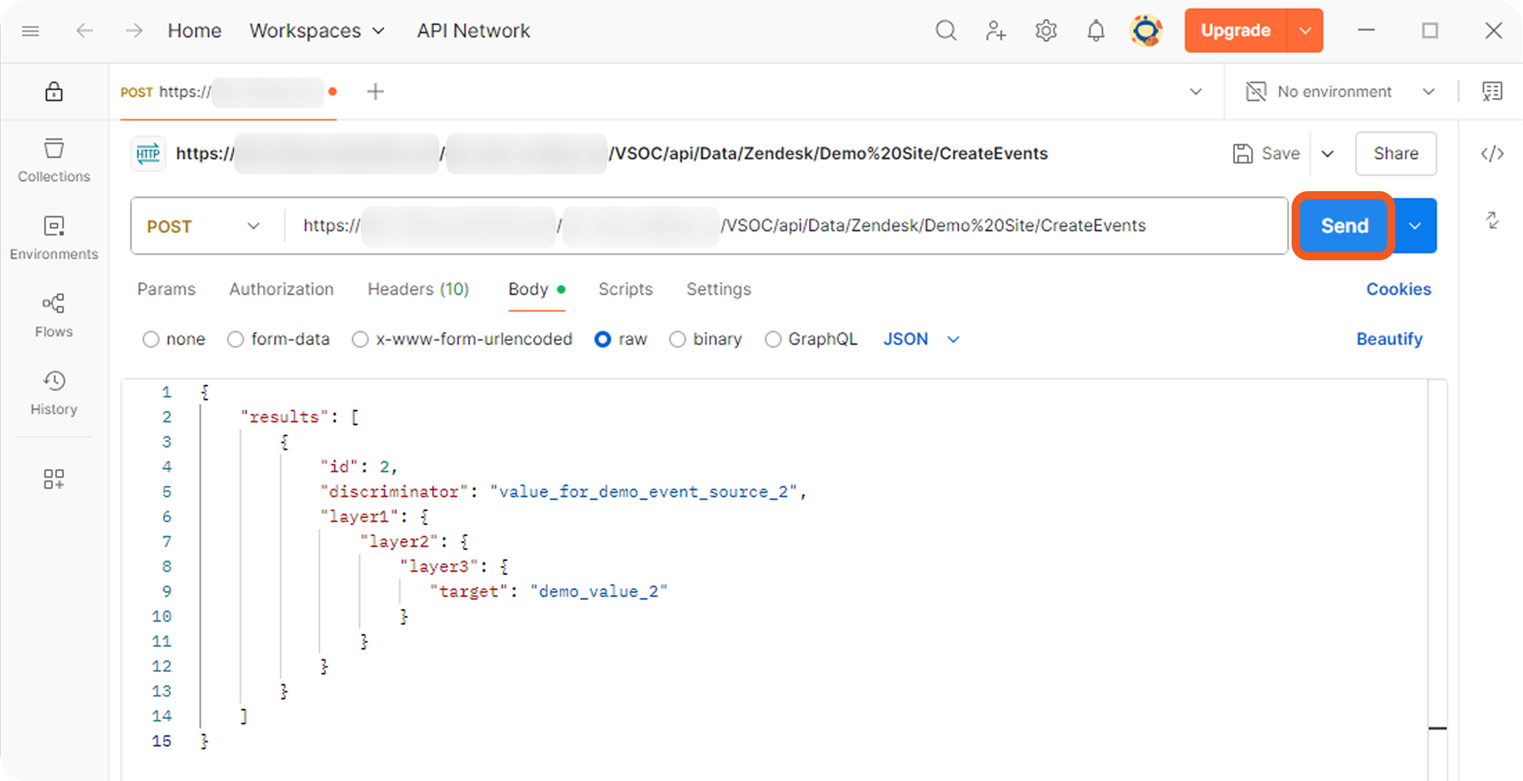Switch to the Headers (10) tab

[418, 289]
